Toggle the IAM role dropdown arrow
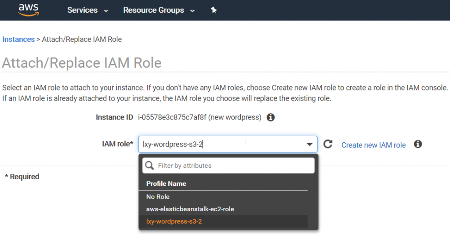 point(309,144)
